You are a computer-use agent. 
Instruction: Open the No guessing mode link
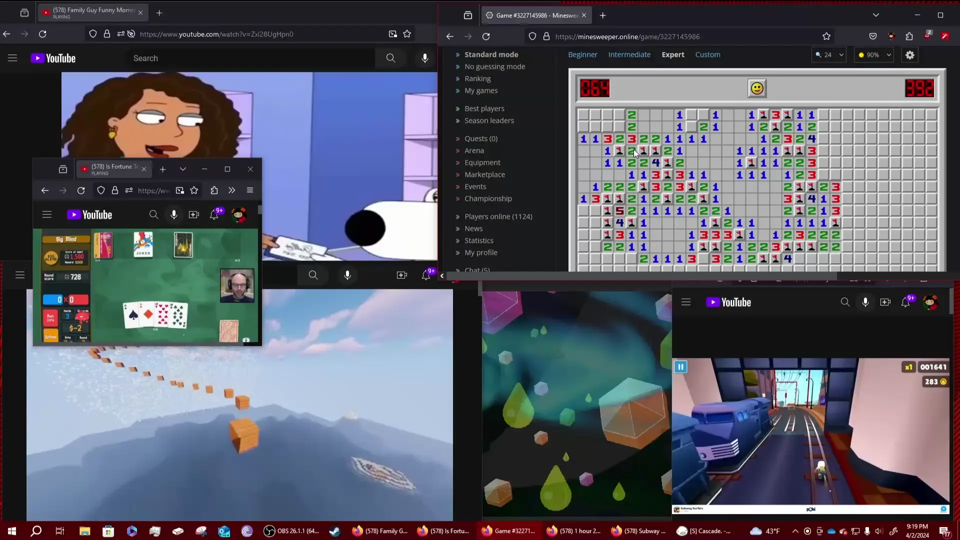[x=494, y=66]
